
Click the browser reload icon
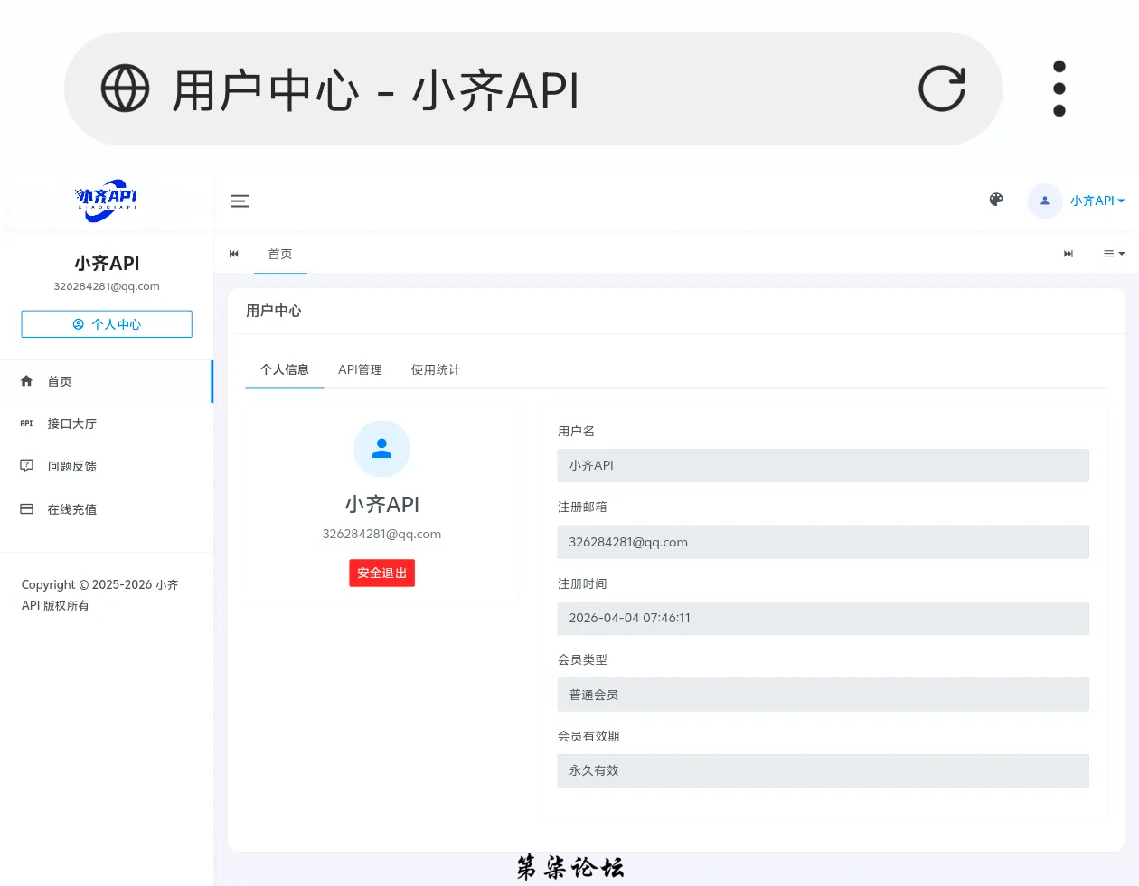coord(942,89)
